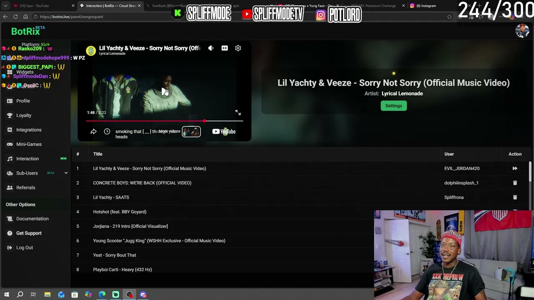Open Streamlabs from the taskbar
534x300 pixels.
[x=116, y=295]
